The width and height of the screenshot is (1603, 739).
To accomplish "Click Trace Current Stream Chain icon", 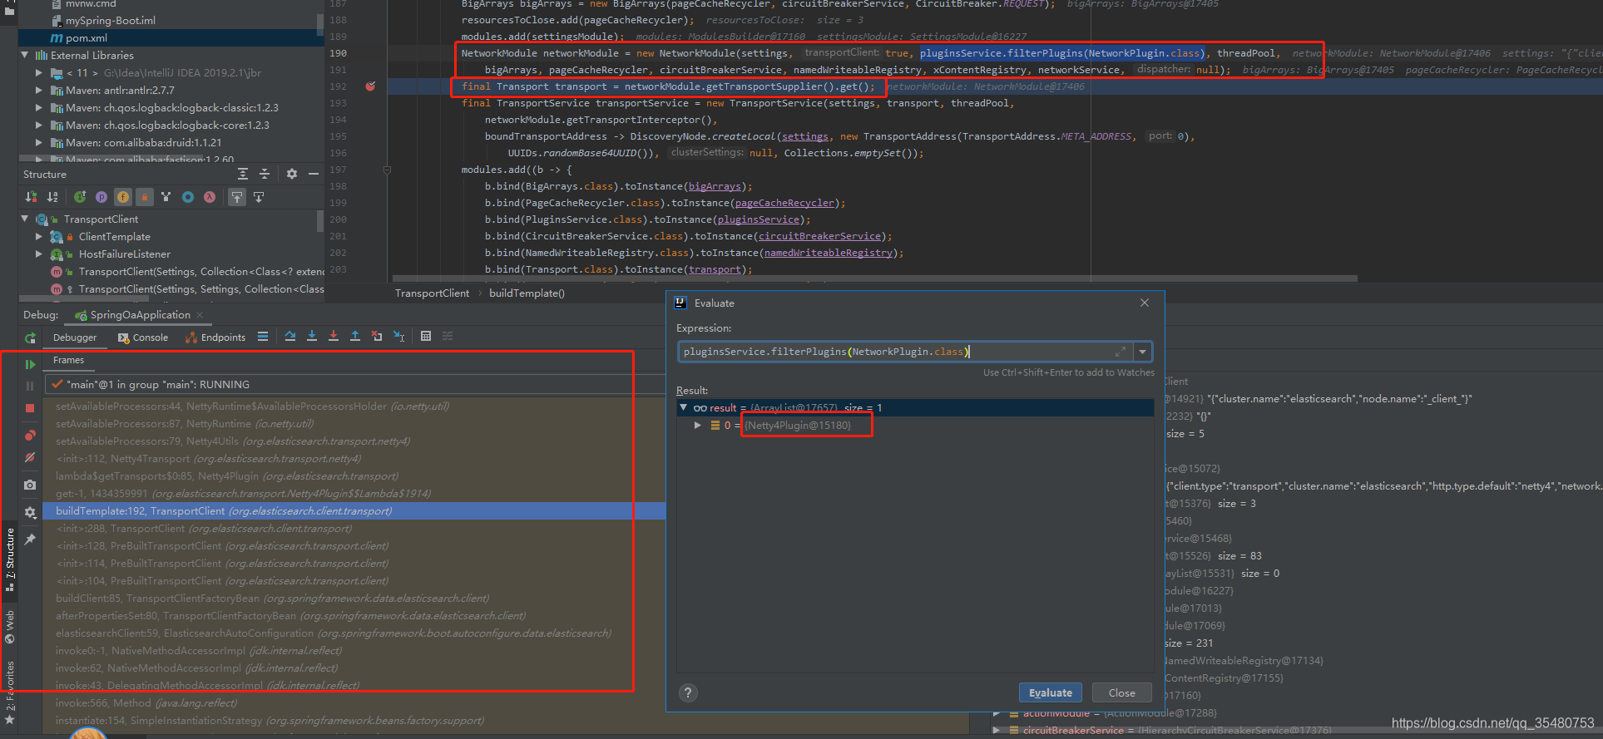I will click(448, 337).
